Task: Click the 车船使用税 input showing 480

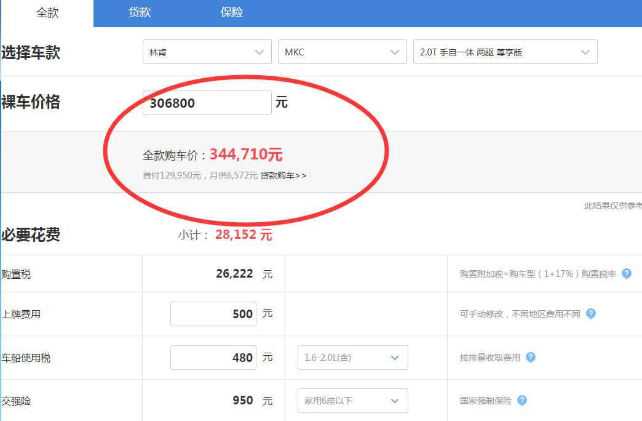Action: click(x=213, y=358)
